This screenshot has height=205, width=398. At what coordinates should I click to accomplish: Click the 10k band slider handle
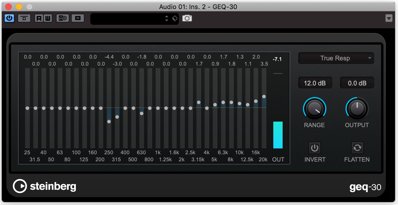(x=239, y=104)
